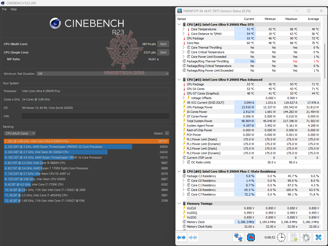Expand the Core Temperatures row
Image resolution: width=328 pixels, height=246 pixels.
[184, 29]
